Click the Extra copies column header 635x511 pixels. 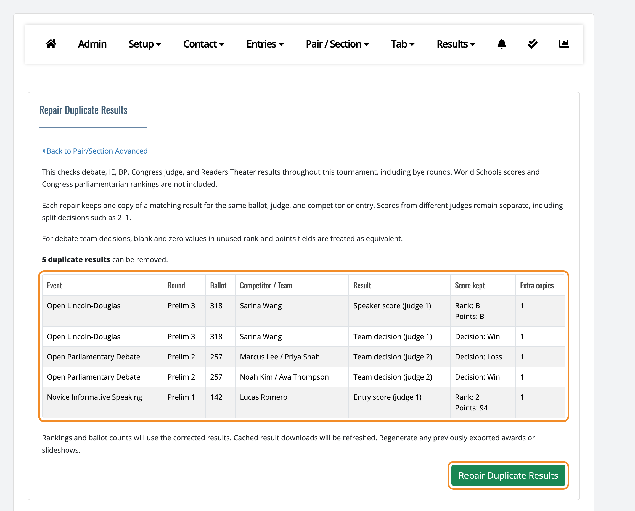540,285
